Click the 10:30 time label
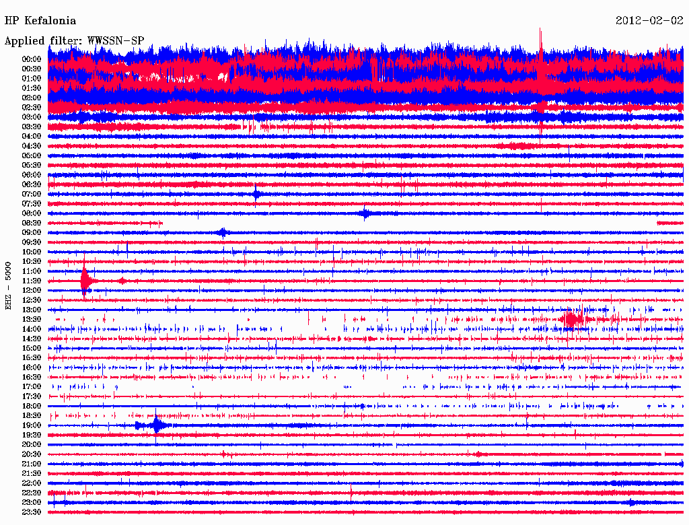 [x=31, y=262]
